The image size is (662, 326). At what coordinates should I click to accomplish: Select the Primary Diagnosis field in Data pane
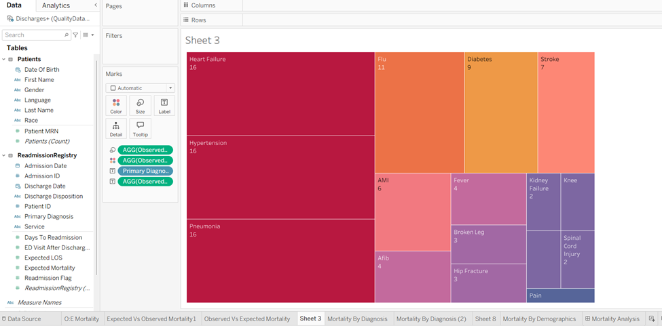pyautogui.click(x=49, y=216)
